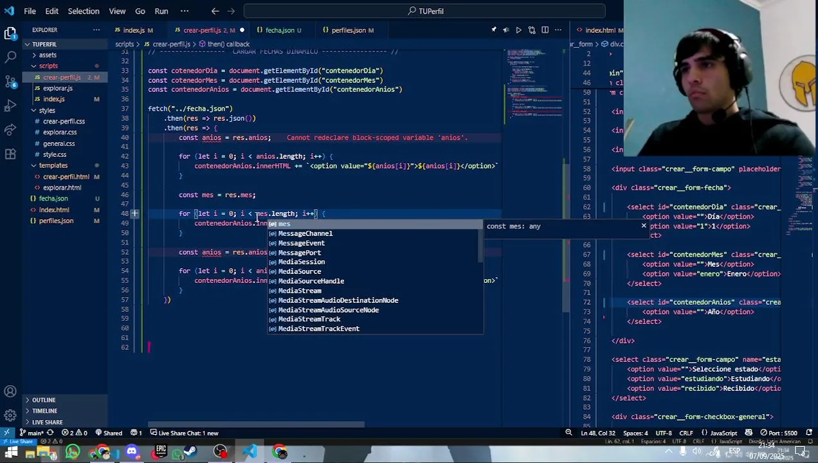This screenshot has width=818, height=463.
Task: Open the Accounts icon in activity bar
Action: pos(10,391)
